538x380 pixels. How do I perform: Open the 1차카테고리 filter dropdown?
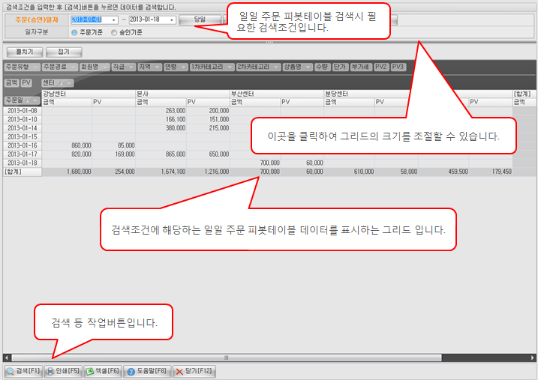pyautogui.click(x=230, y=67)
